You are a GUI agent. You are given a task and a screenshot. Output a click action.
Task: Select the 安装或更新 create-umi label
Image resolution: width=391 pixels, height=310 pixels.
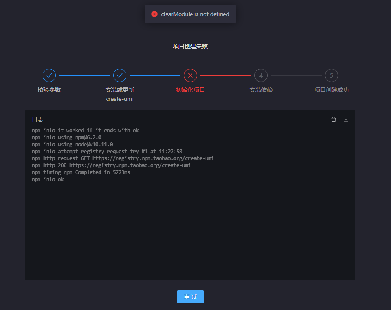pyautogui.click(x=120, y=94)
